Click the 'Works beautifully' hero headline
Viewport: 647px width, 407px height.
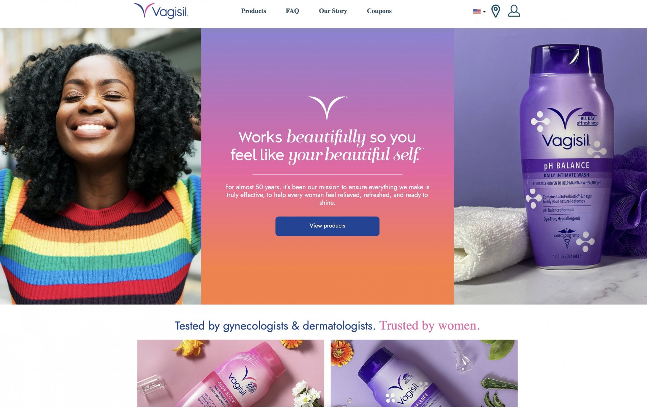point(327,146)
